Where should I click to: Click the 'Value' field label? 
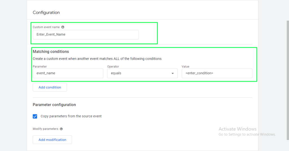pos(185,67)
